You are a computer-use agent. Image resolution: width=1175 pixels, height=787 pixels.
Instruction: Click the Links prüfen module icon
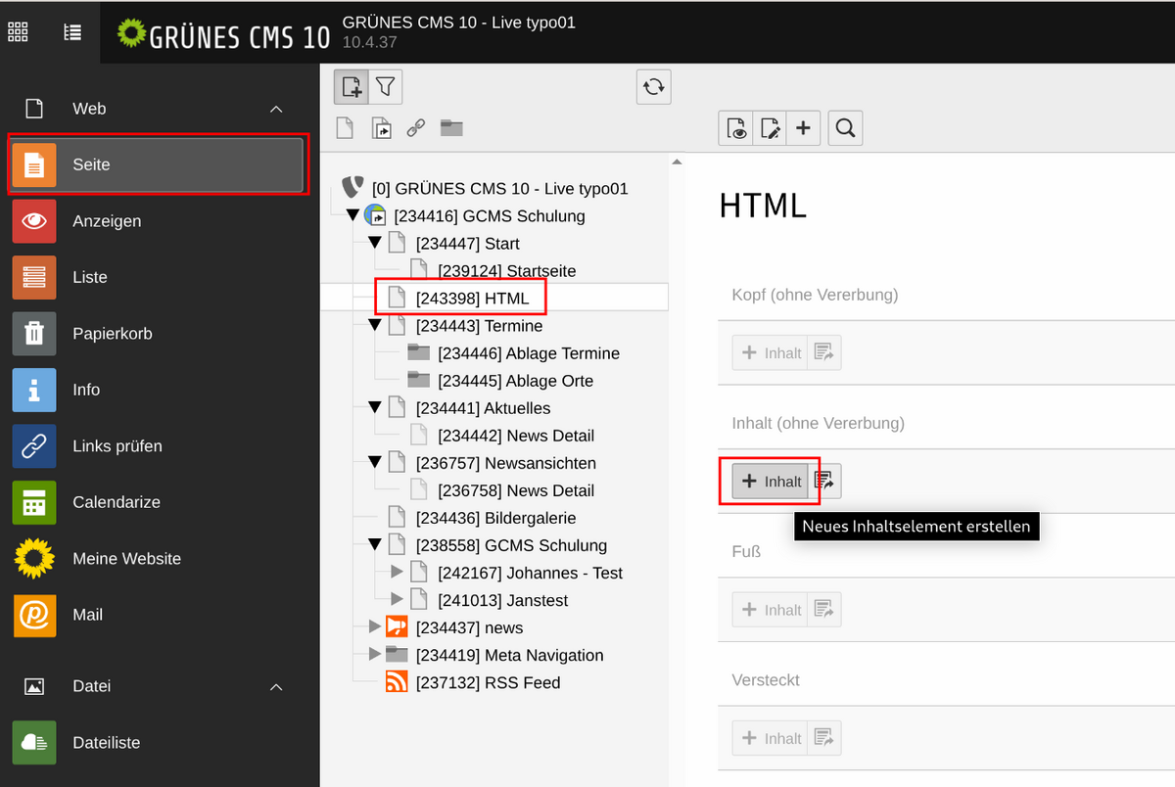[x=34, y=446]
